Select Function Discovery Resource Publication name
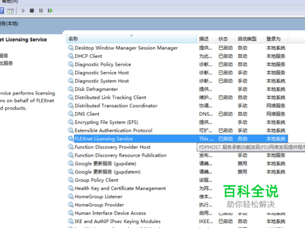Image resolution: width=305 pixels, height=228 pixels. click(120, 155)
